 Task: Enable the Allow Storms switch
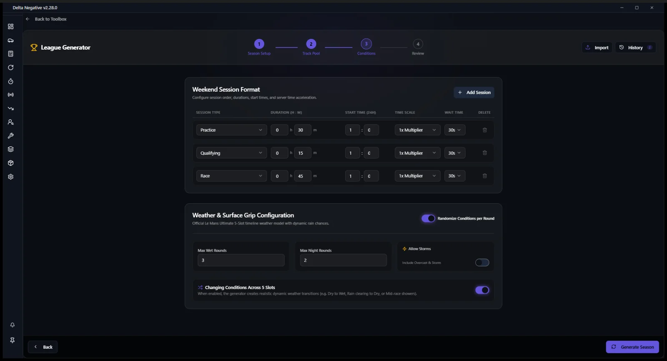[482, 263]
